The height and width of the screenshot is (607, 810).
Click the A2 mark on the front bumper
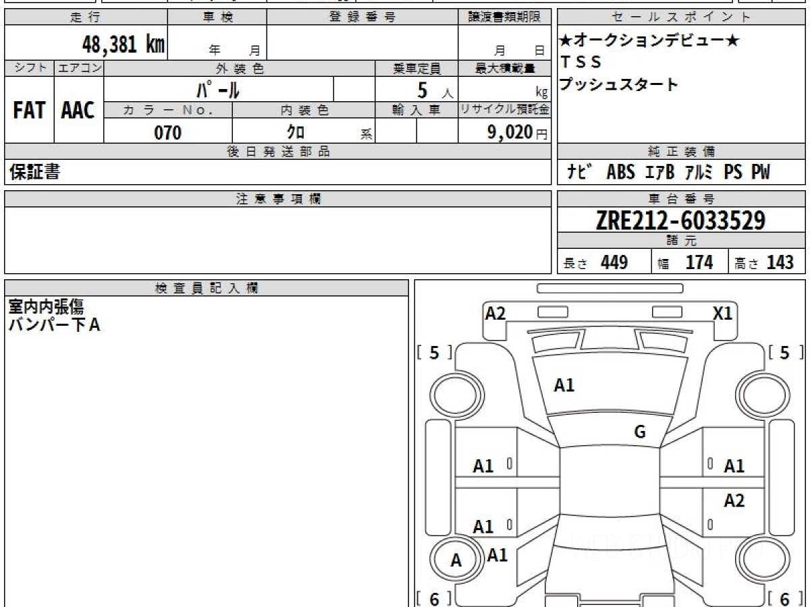[x=495, y=313]
